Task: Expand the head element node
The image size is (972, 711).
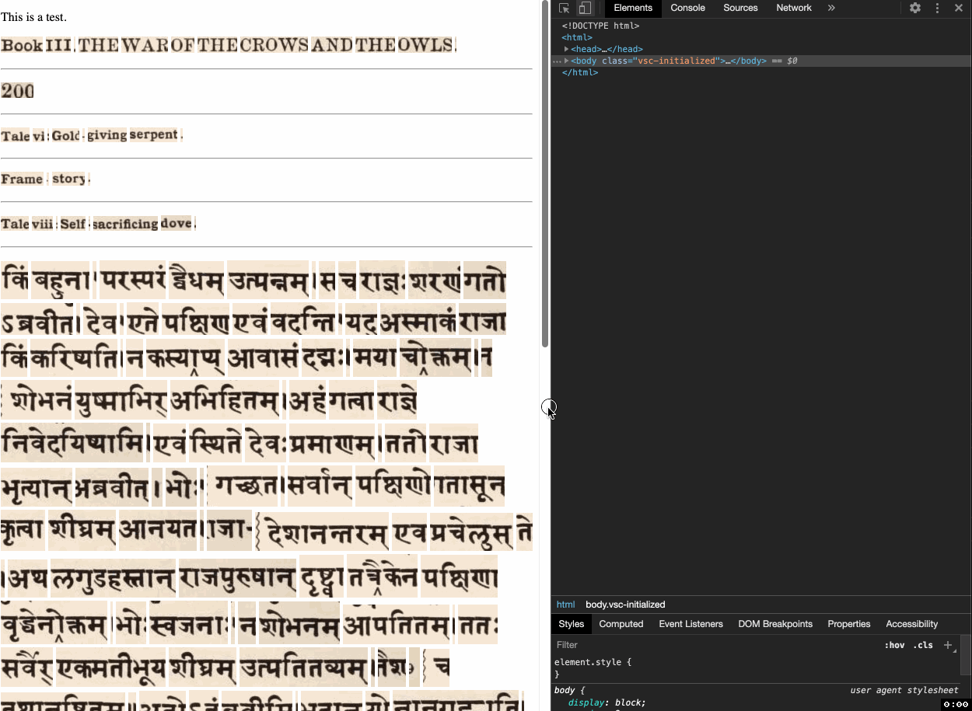Action: click(x=567, y=49)
